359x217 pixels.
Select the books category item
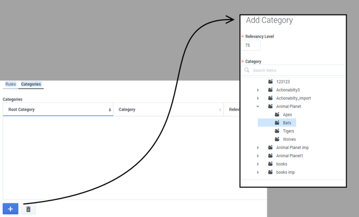click(281, 164)
